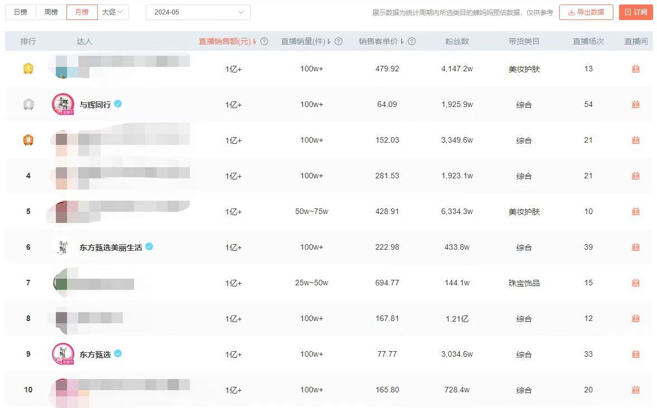
Task: Click the 导出数据 button
Action: (x=585, y=12)
